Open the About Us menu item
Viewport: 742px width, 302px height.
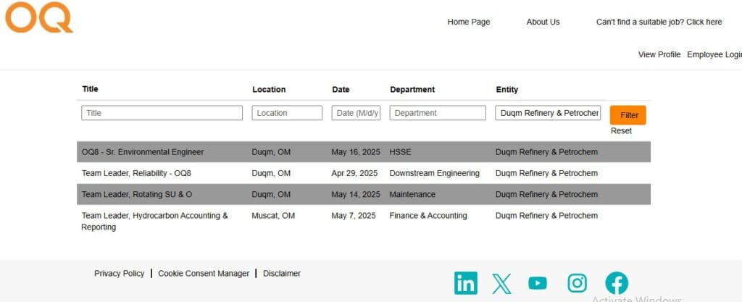click(543, 22)
